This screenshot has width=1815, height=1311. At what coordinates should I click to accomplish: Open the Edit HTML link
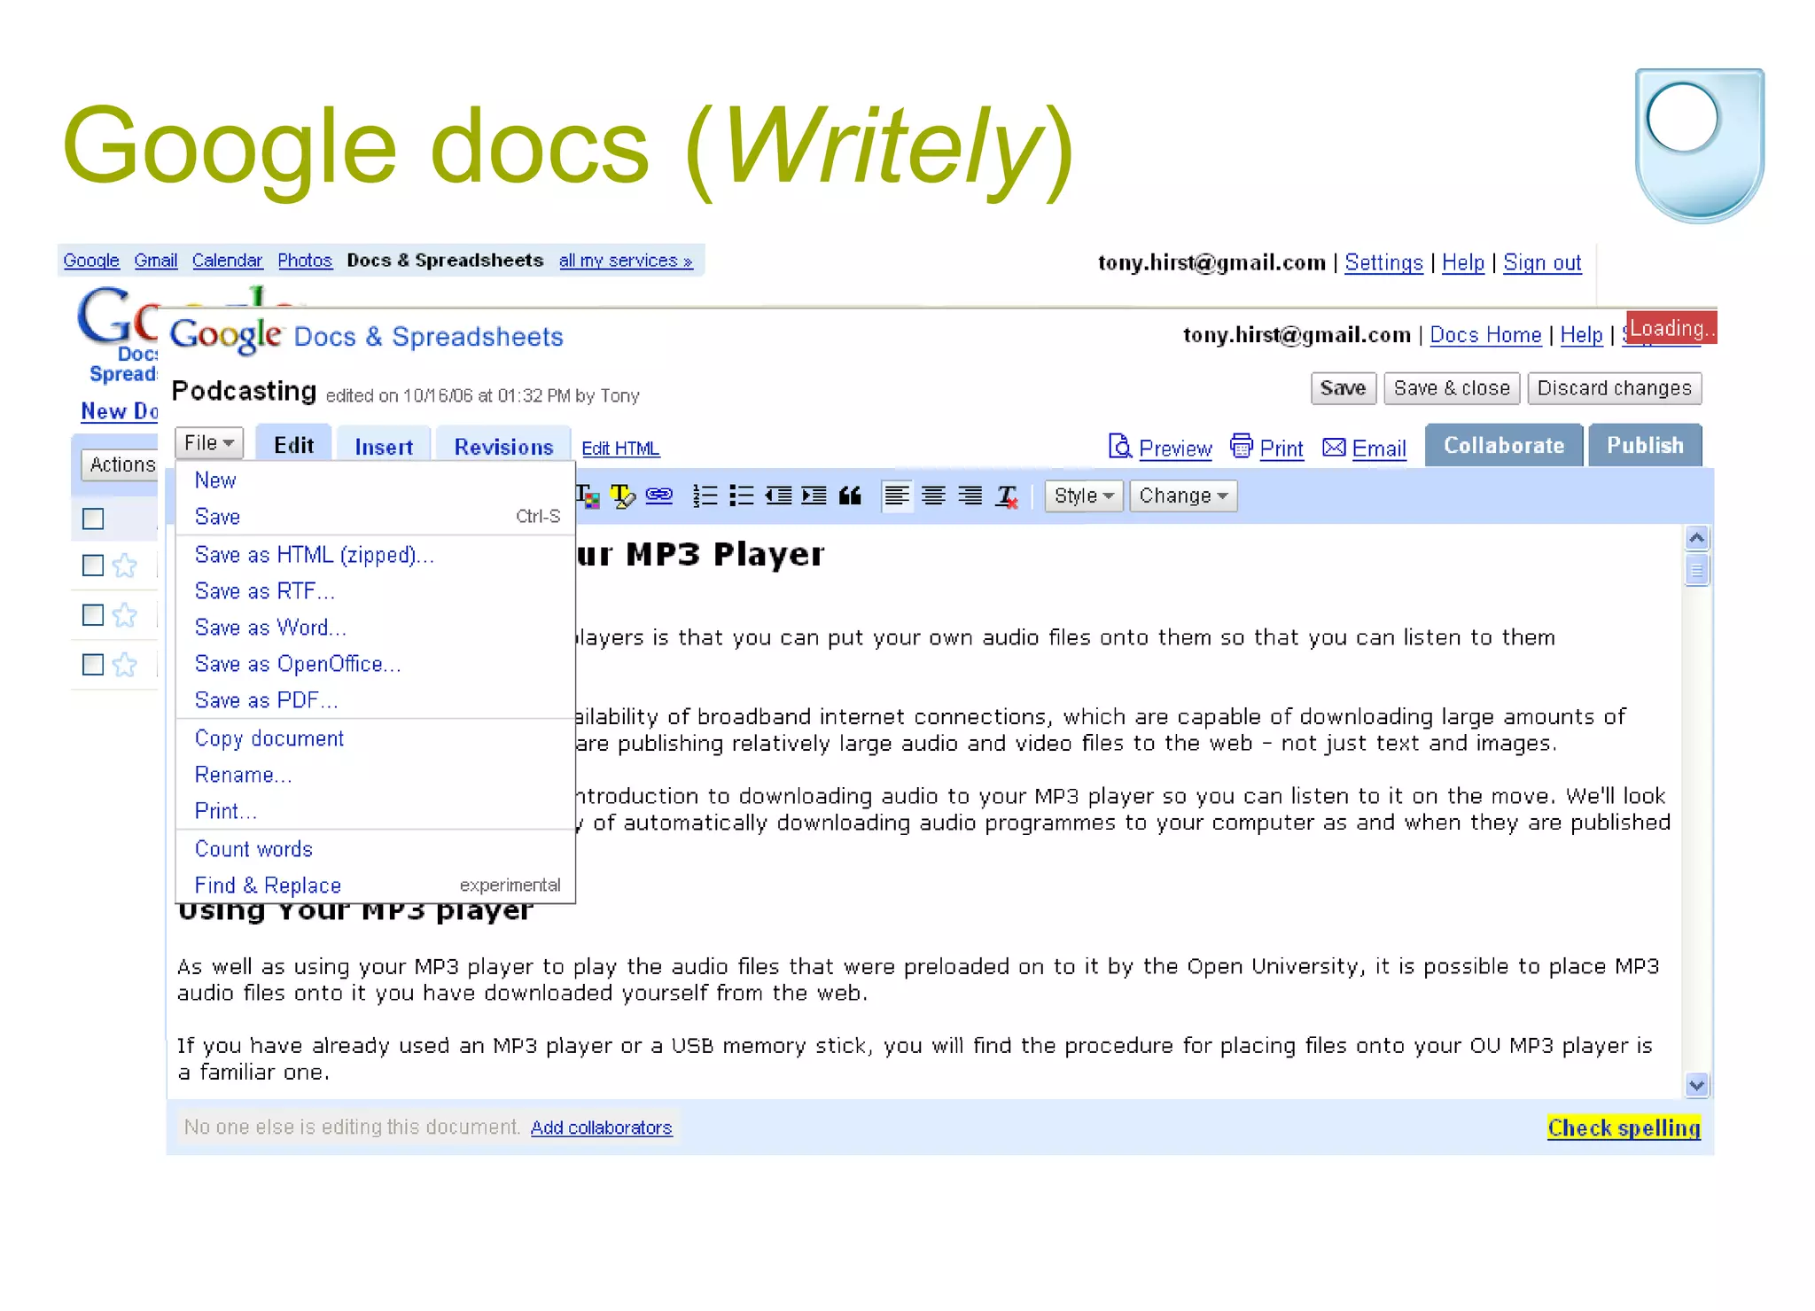coord(620,449)
